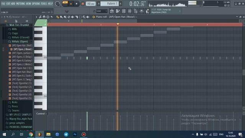Open the Pattern 1 selector
This screenshot has height=138, width=245.
tap(110, 3)
